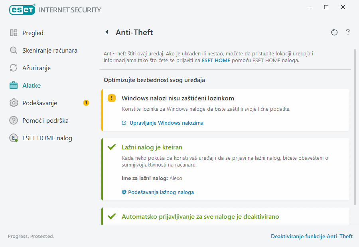
Task: Open help via the question mark icon
Action: (348, 32)
